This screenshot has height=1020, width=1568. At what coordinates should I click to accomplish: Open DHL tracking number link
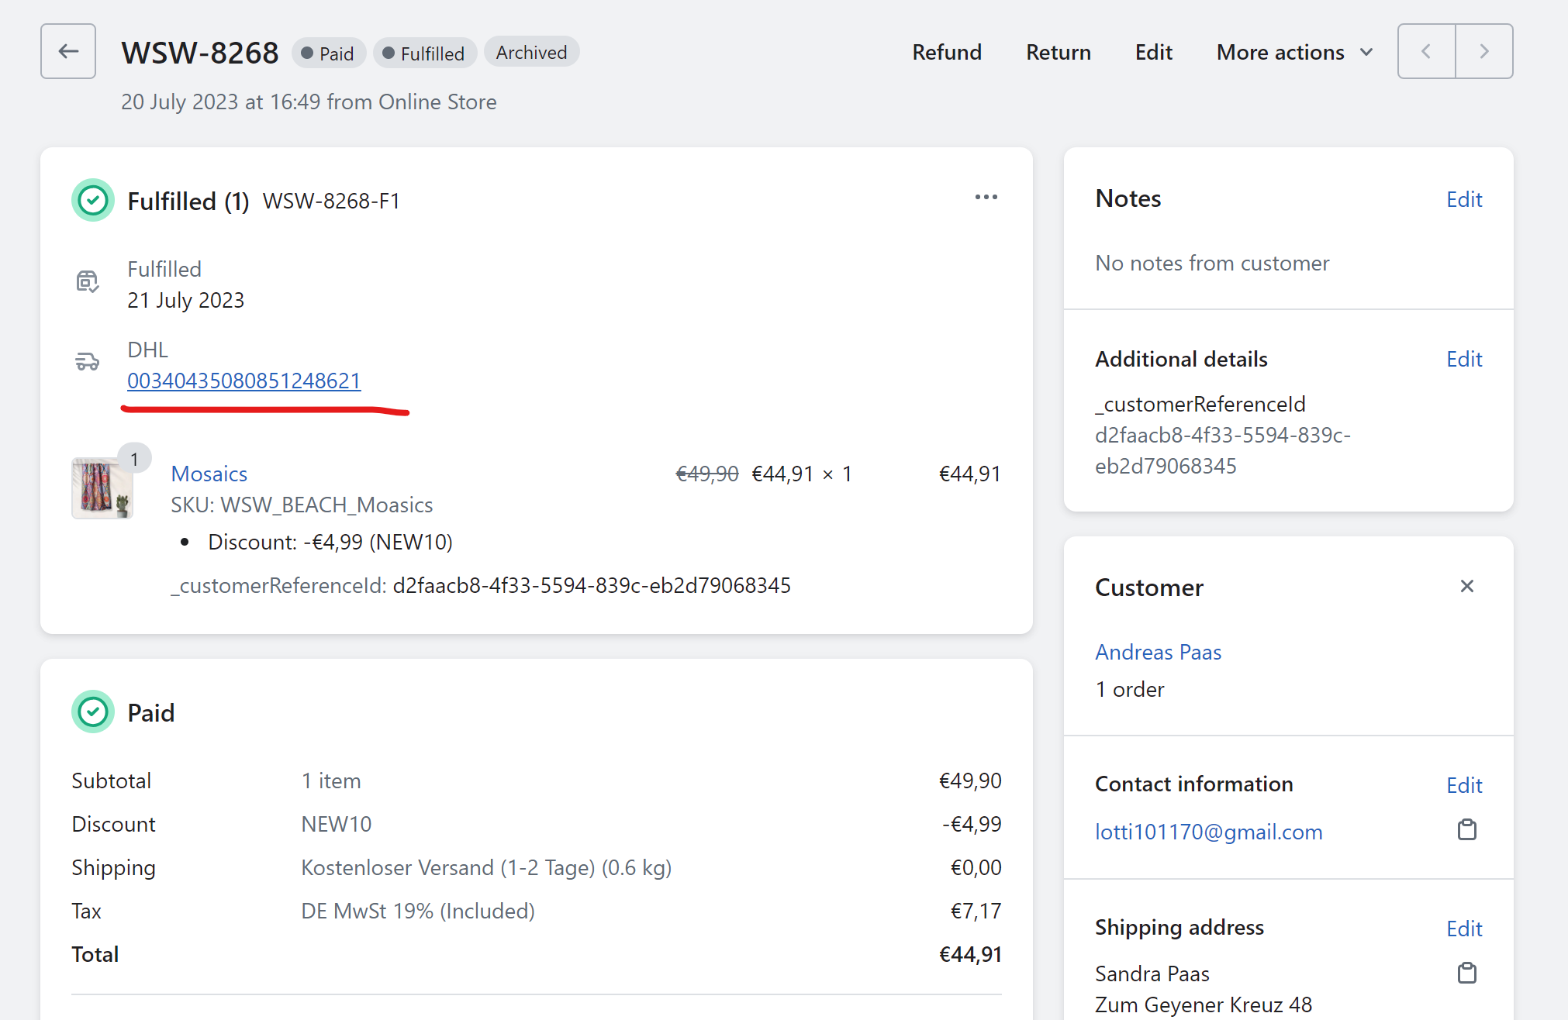click(243, 381)
